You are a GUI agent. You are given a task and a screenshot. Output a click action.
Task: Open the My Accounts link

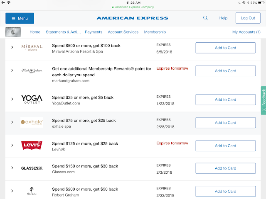pyautogui.click(x=246, y=32)
